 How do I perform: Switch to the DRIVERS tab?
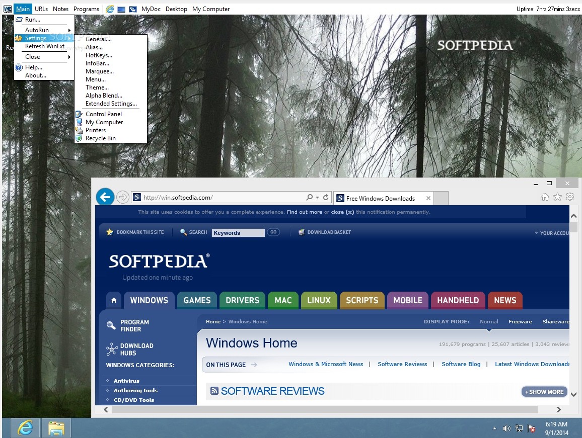tap(242, 300)
